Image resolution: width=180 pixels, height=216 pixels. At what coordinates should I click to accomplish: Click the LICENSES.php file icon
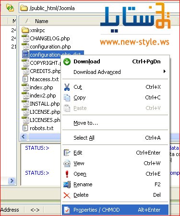pos(25,120)
